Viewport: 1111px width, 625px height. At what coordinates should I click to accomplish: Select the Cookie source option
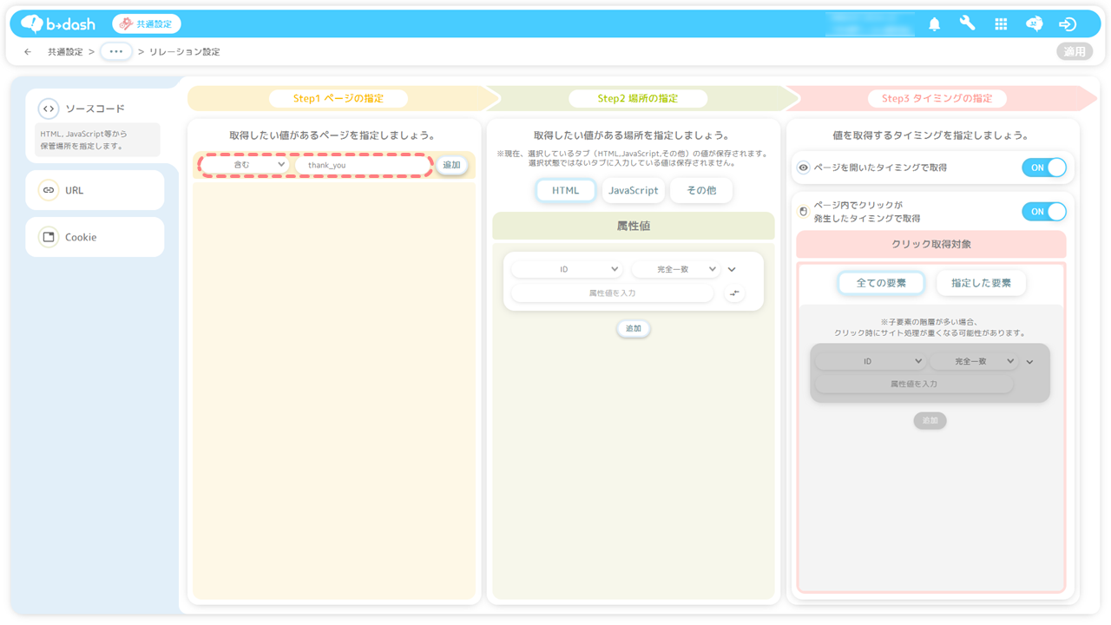pos(95,237)
